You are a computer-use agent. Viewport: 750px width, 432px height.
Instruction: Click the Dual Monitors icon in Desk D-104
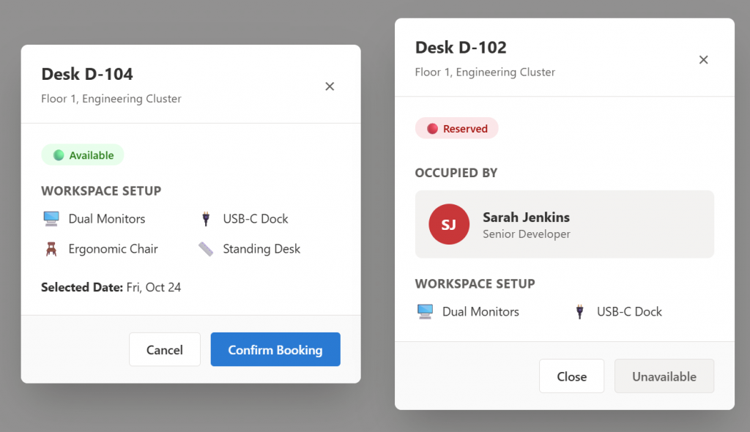pyautogui.click(x=51, y=219)
